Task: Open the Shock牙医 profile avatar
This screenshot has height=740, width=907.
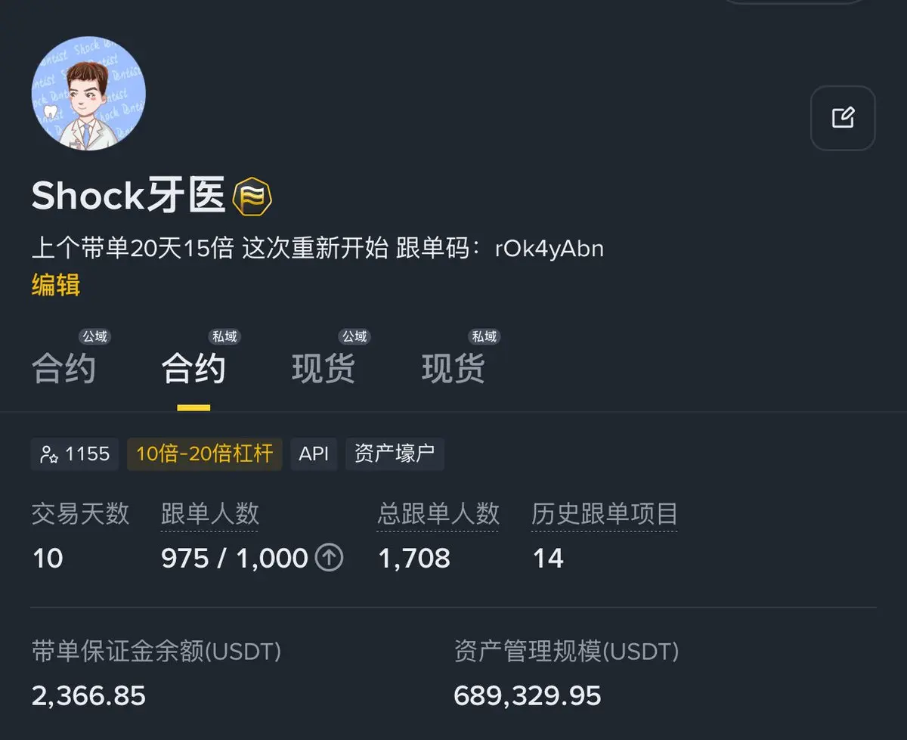Action: click(88, 93)
